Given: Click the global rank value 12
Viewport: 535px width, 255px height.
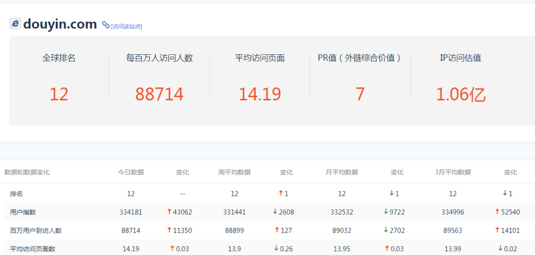Looking at the screenshot, I should [59, 94].
